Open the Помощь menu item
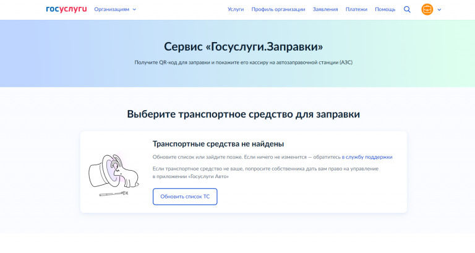 [x=385, y=9]
